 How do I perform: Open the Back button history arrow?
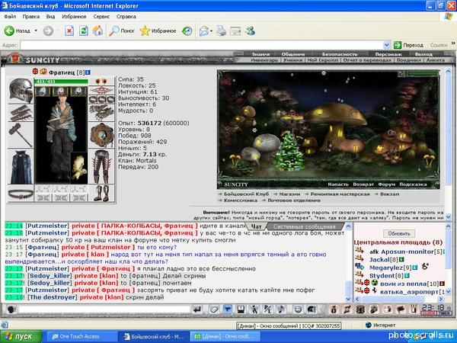click(x=35, y=31)
